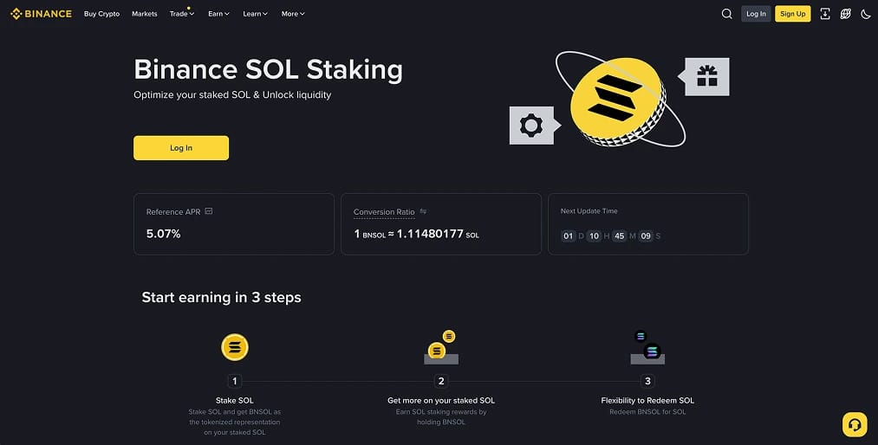Screen dimensions: 878x445
Task: Open Buy Crypto in navigation
Action: (x=102, y=14)
